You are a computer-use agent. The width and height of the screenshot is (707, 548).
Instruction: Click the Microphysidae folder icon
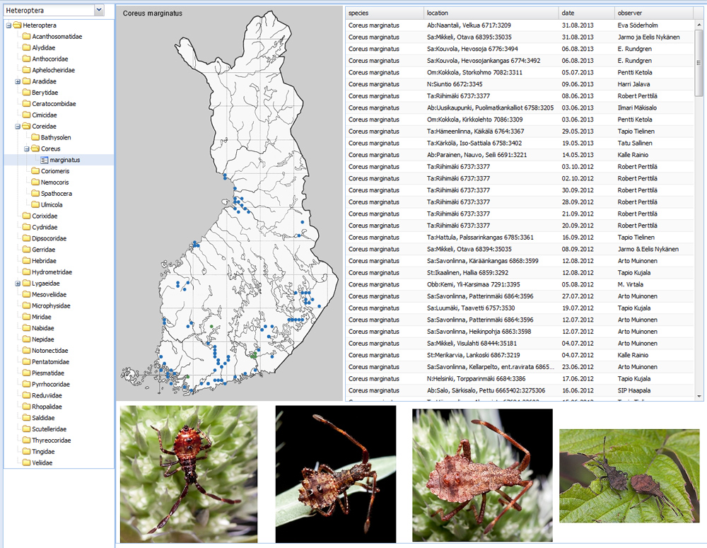[x=27, y=305]
